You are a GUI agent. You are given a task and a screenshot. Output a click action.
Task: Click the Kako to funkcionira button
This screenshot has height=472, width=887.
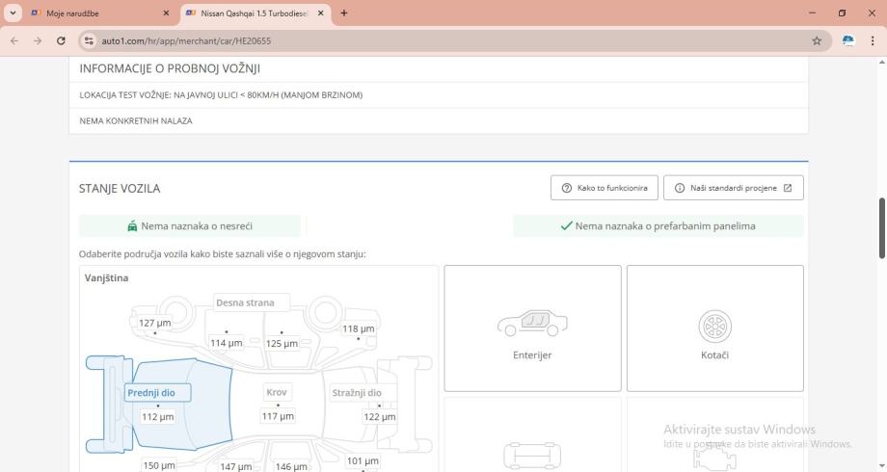[x=605, y=188]
